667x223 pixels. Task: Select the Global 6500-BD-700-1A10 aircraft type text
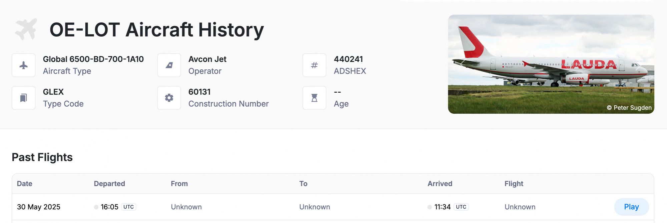[x=93, y=59]
